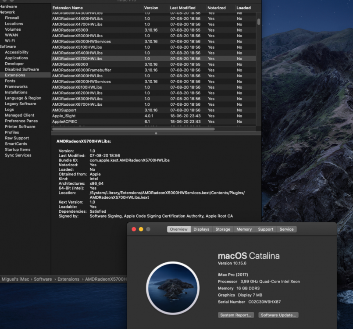Go to the Service tab

(287, 229)
